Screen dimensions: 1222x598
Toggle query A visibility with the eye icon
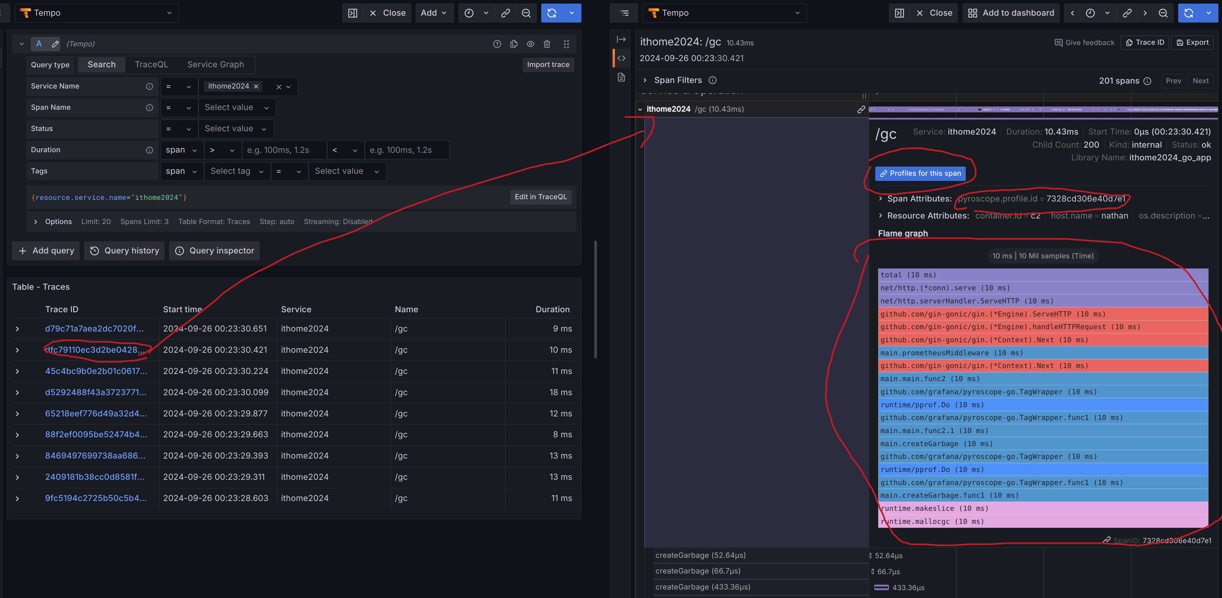click(x=530, y=44)
